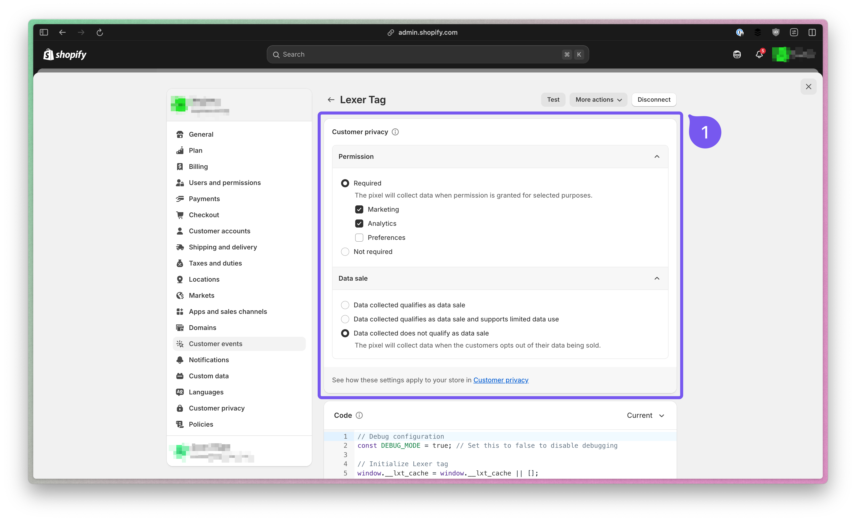Screen dimensions: 856x521
Task: Select the Required permission radio button
Action: click(345, 183)
